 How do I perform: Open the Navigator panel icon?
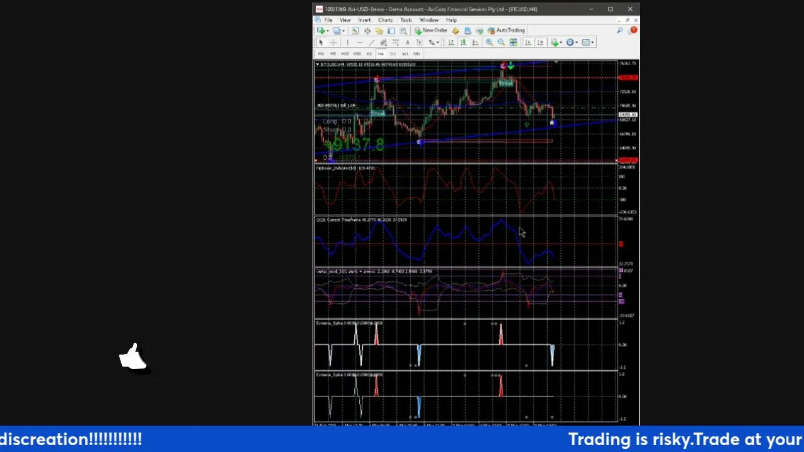click(x=379, y=31)
